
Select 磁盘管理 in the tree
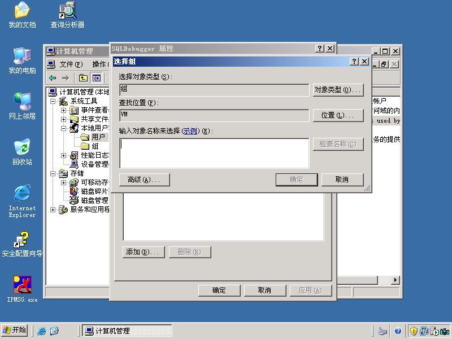point(94,201)
